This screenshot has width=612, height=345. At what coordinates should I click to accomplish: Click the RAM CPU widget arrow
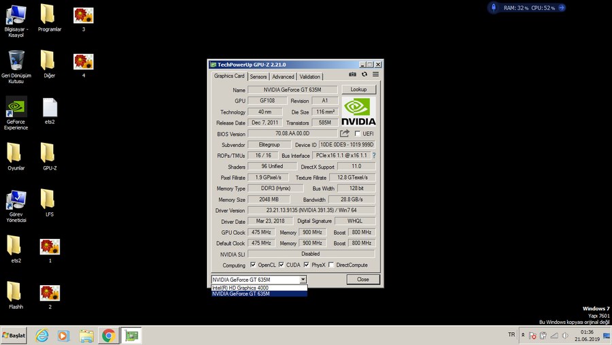pos(561,7)
